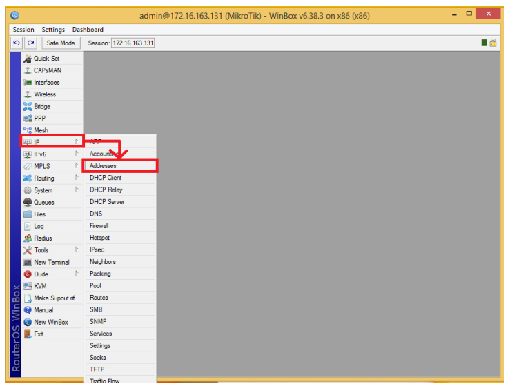Open New Terminal icon in sidebar

(x=28, y=263)
